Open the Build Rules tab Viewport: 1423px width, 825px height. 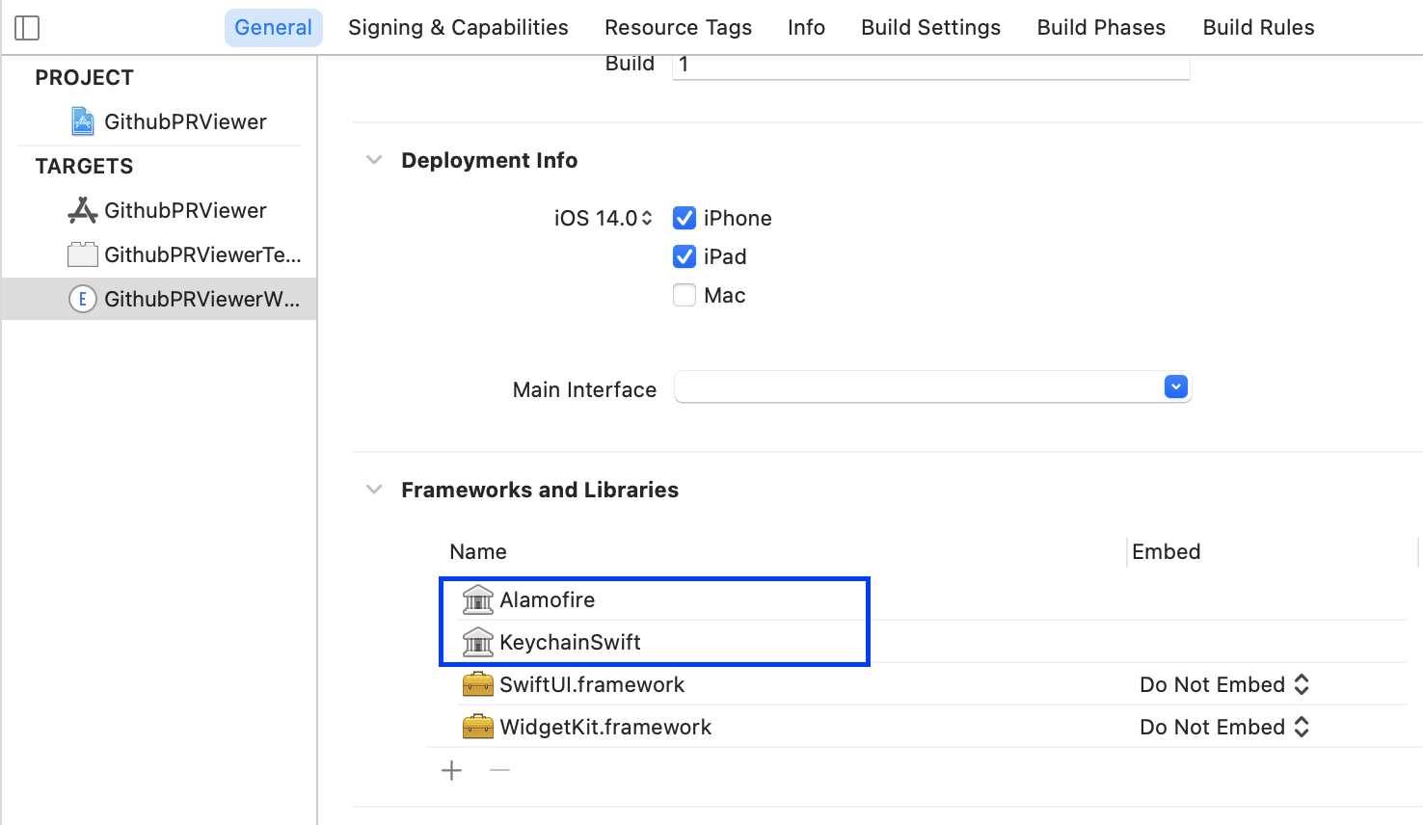pyautogui.click(x=1258, y=28)
